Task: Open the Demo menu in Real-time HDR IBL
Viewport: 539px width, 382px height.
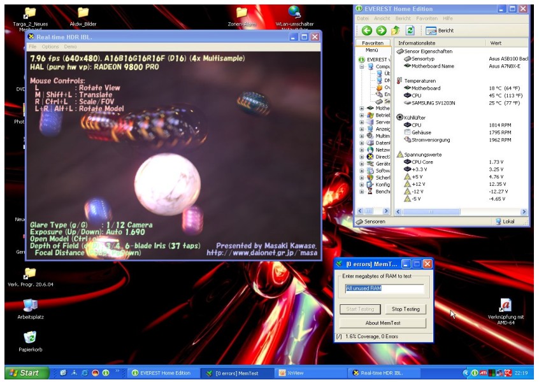Action: [x=70, y=46]
